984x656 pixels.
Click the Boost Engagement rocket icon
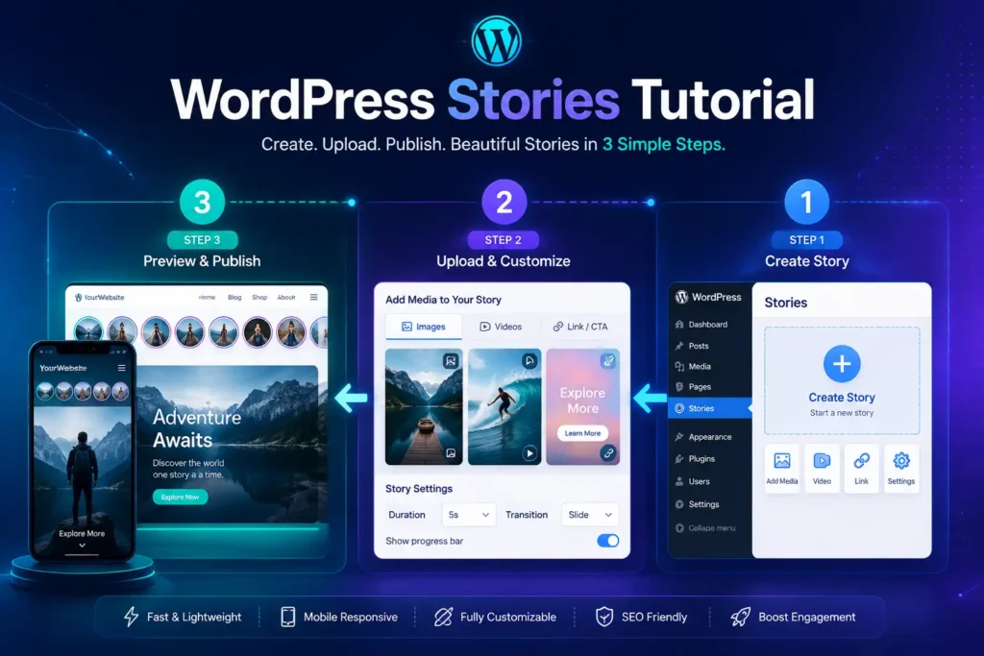tap(741, 618)
